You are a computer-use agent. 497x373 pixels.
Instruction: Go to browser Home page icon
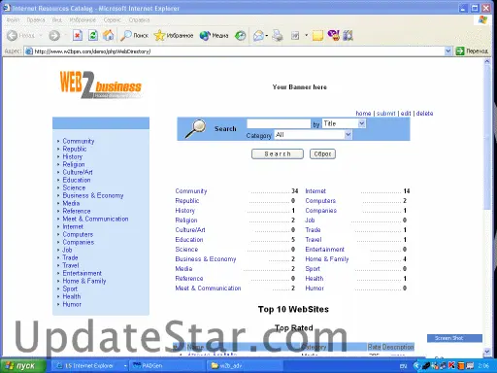click(x=108, y=35)
